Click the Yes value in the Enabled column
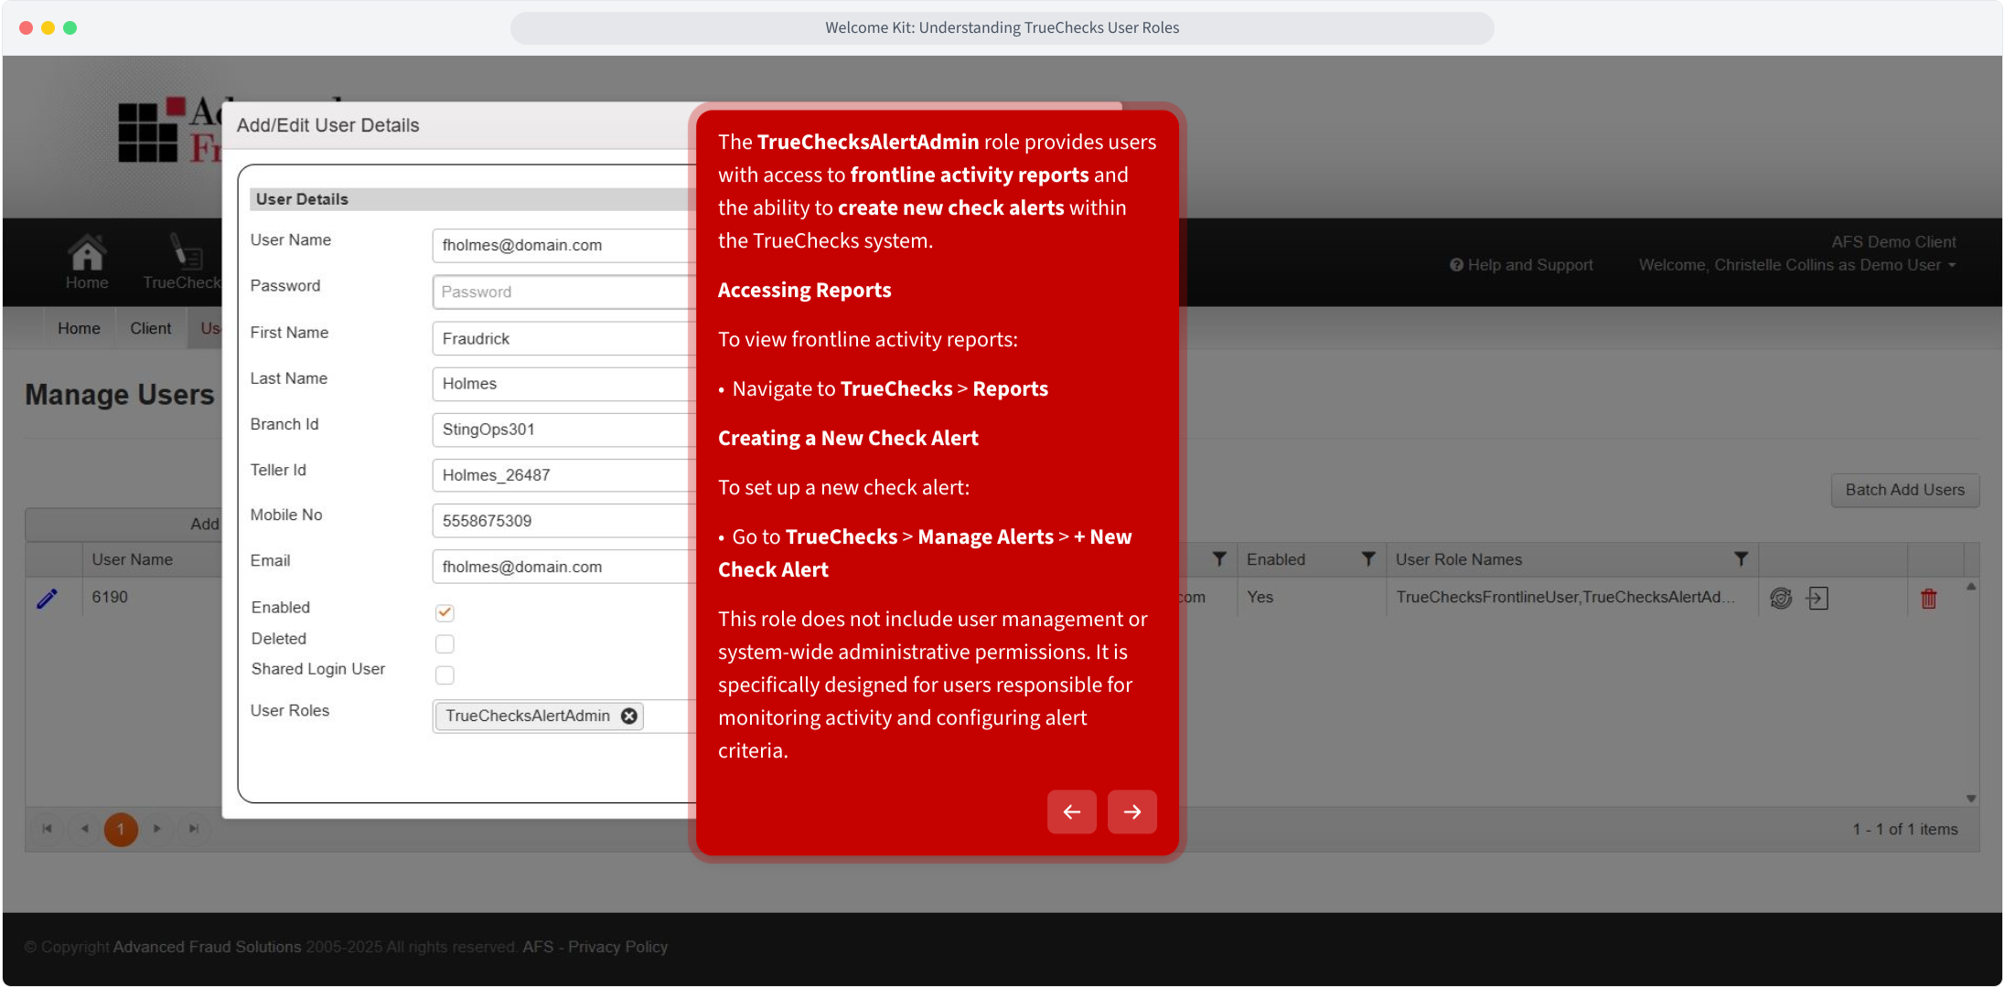Screen dimensions: 2005x987 (1260, 597)
